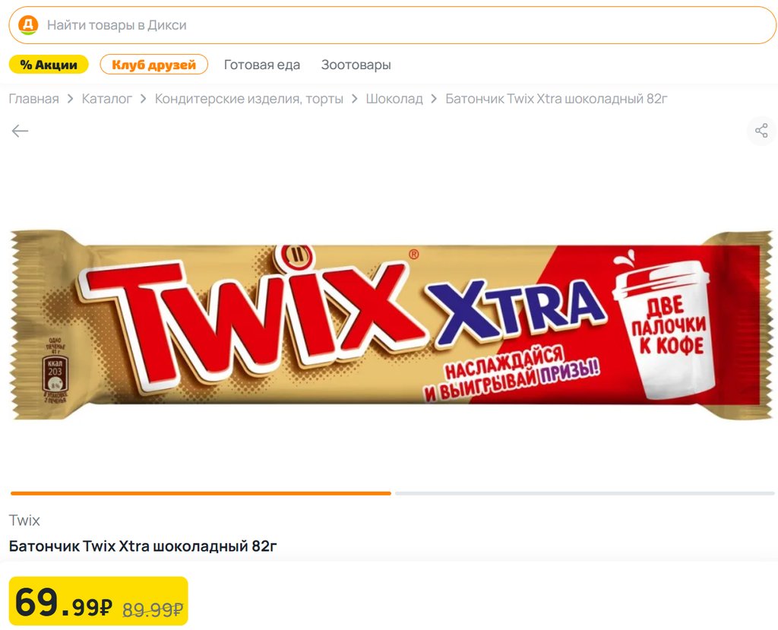
Task: Go to "Каталог" breadcrumb link
Action: [x=106, y=99]
